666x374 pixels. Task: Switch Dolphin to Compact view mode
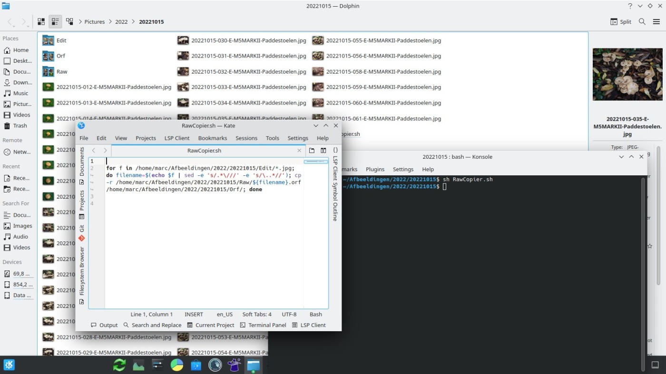[x=55, y=22]
